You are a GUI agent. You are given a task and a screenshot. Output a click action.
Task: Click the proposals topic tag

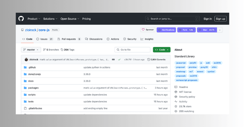(181, 76)
